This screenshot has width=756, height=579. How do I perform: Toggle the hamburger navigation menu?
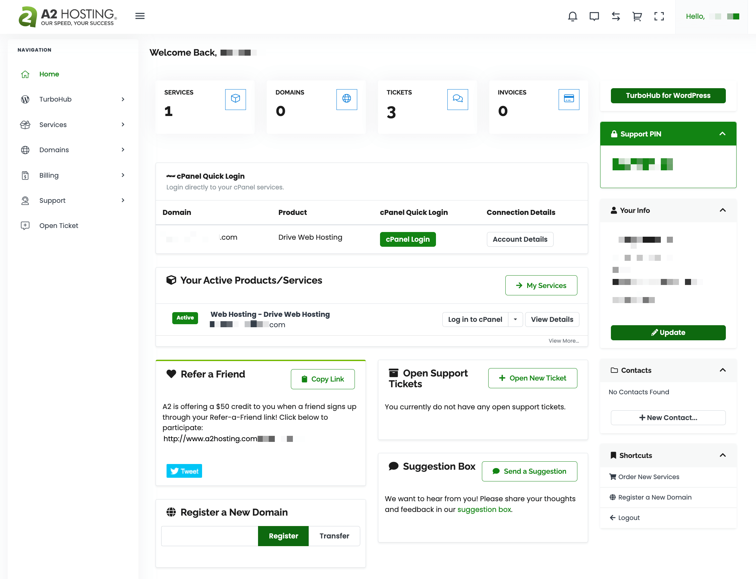tap(140, 16)
